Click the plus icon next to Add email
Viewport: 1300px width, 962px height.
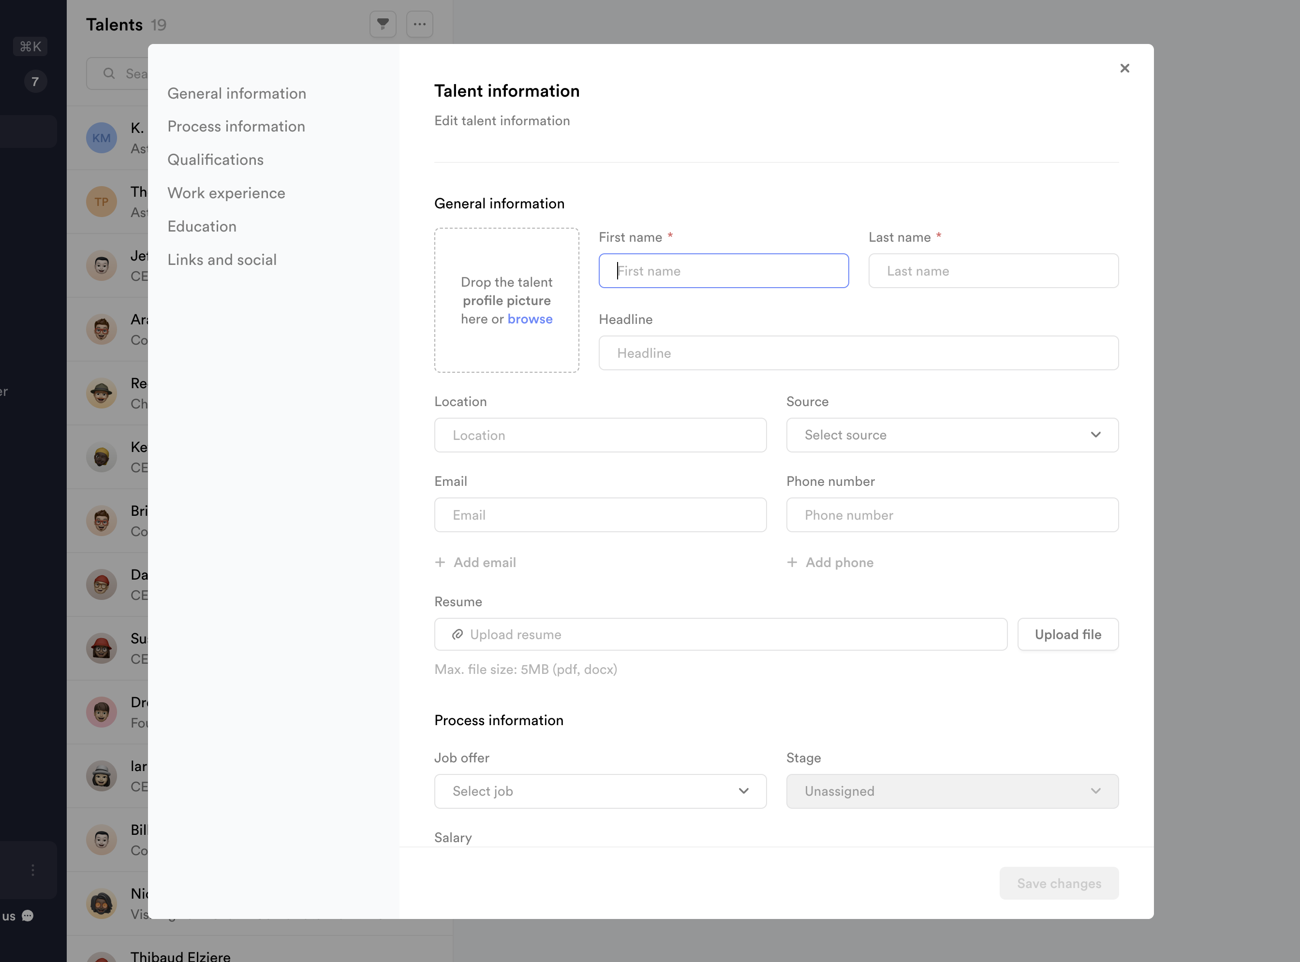pyautogui.click(x=440, y=562)
